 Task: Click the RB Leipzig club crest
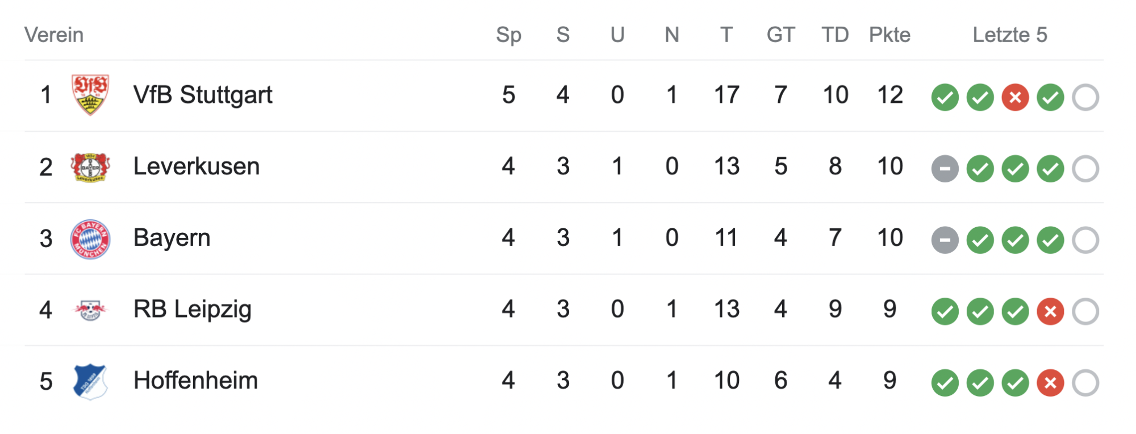[90, 310]
